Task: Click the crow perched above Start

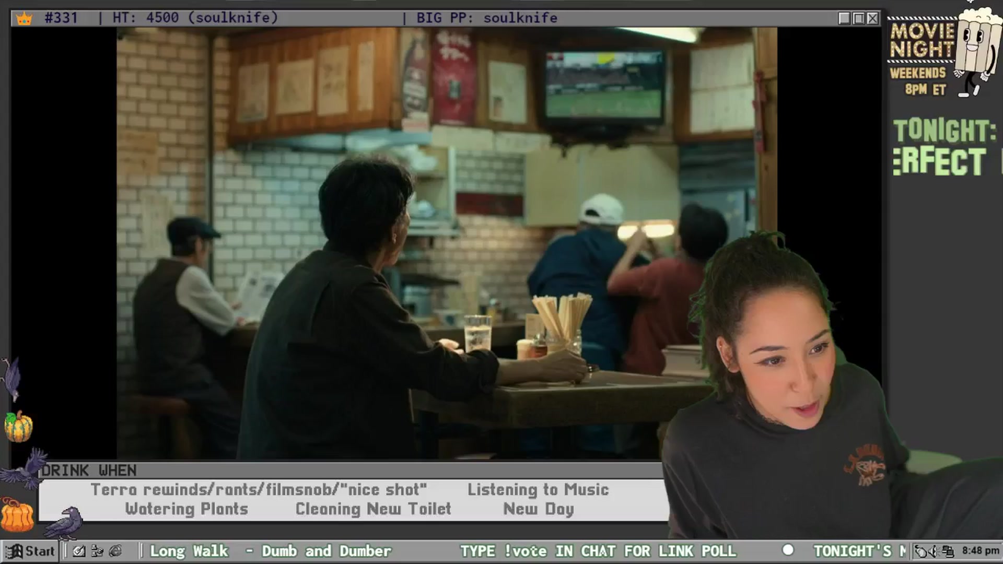Action: (64, 523)
